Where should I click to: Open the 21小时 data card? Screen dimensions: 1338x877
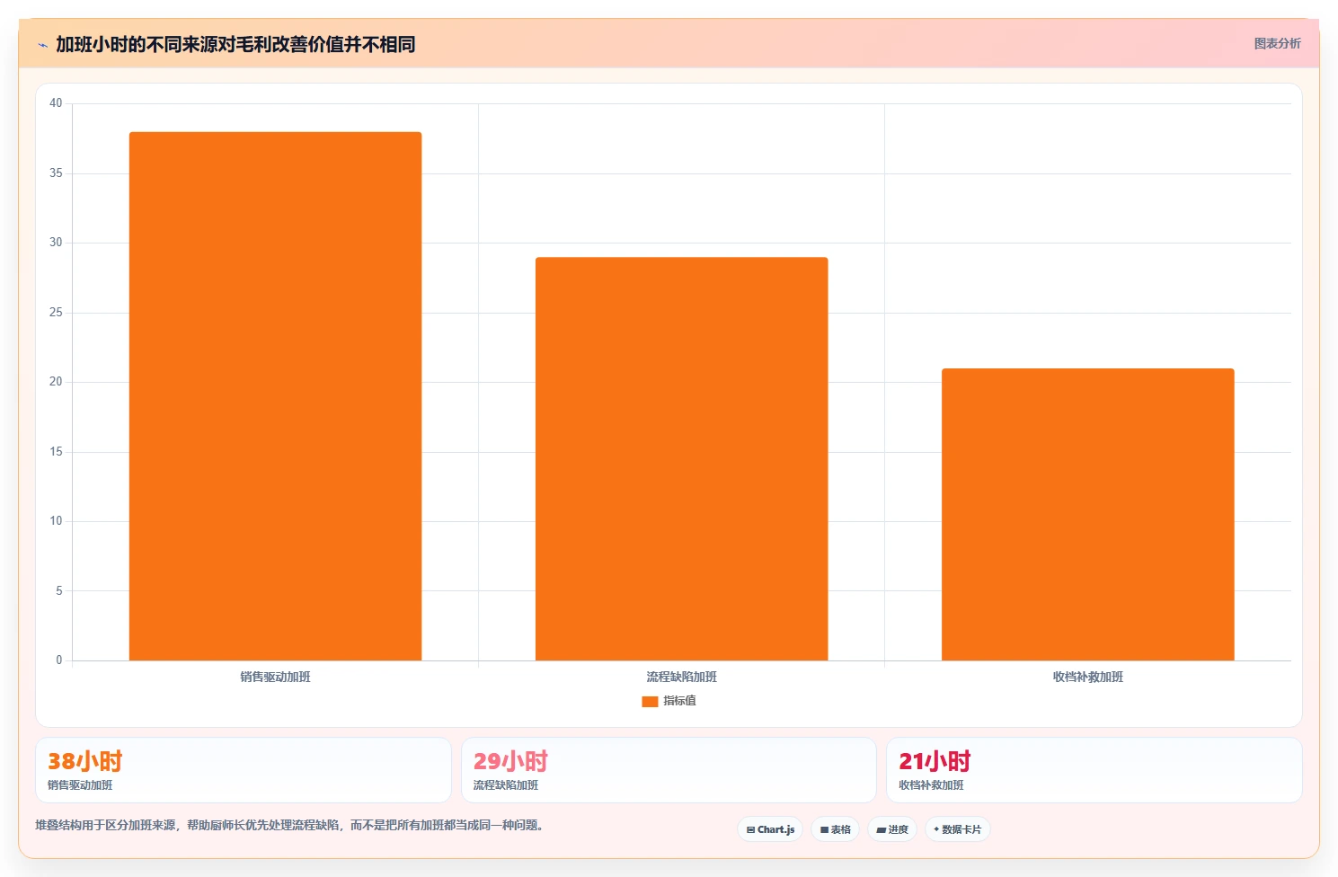coord(1094,770)
